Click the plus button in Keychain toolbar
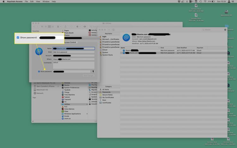The image size is (237, 148). pyautogui.click(x=108, y=30)
